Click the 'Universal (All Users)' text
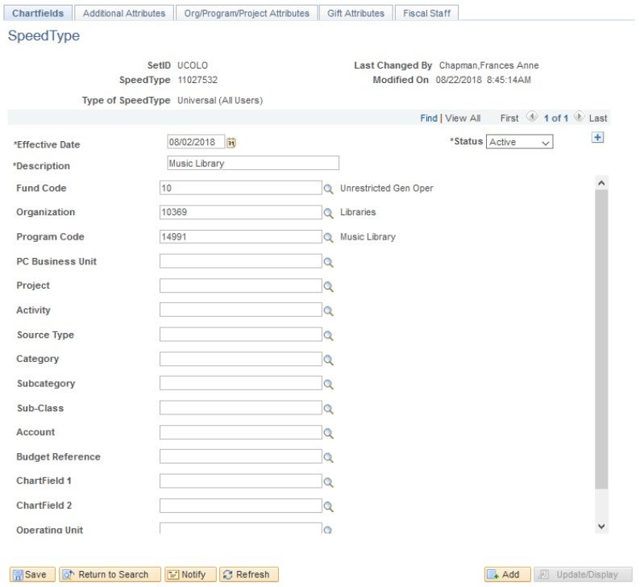Viewport: 640px width, 587px height. 220,101
